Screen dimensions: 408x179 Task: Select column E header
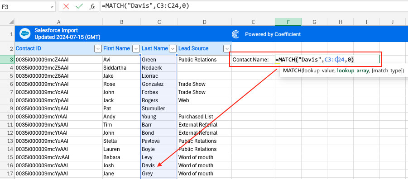pos(253,22)
